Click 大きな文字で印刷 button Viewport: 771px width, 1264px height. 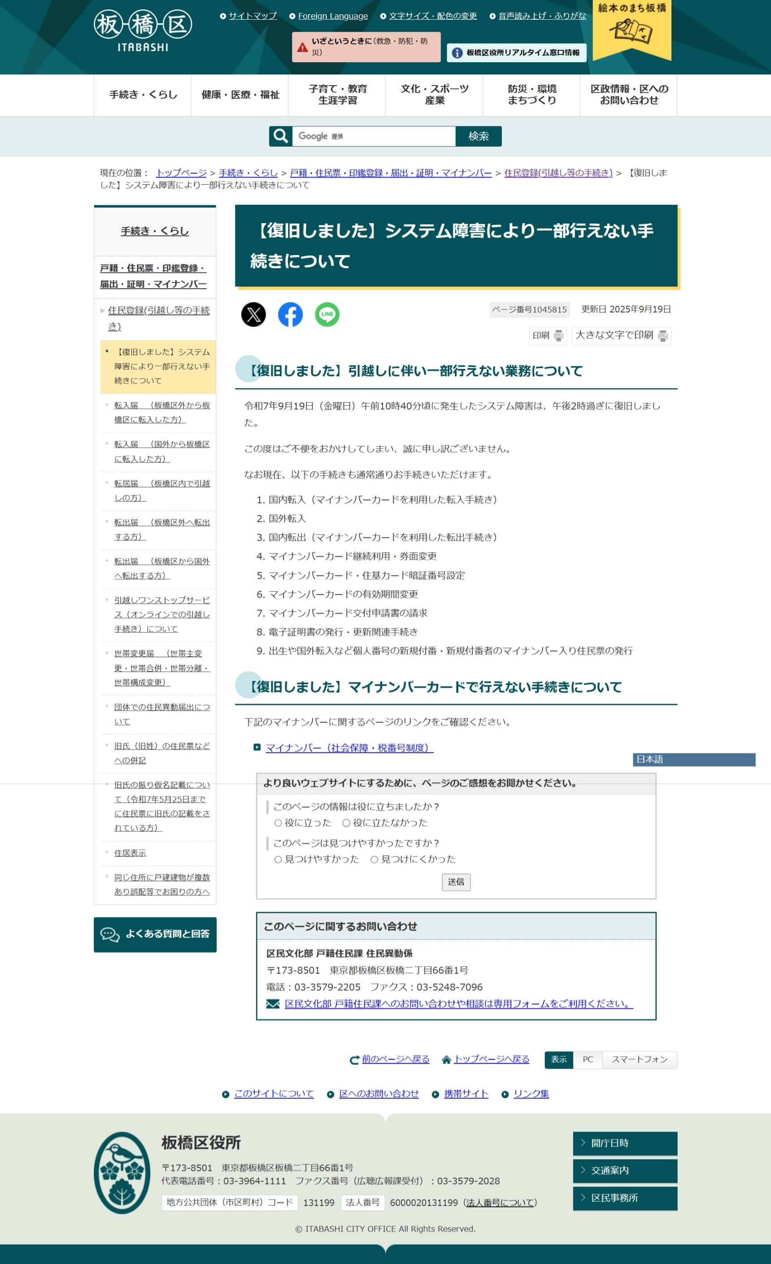click(621, 335)
